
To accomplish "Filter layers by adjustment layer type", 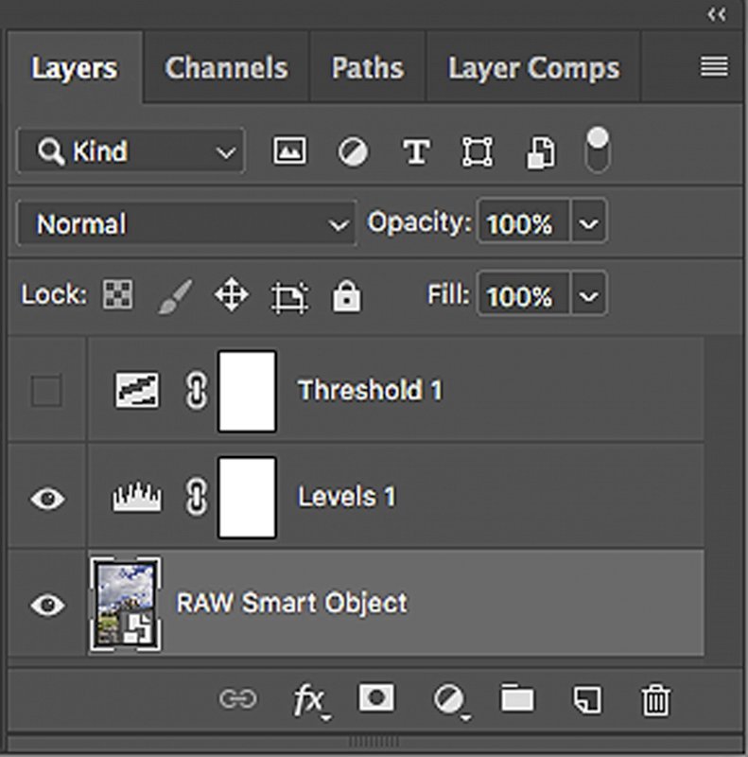I will tap(353, 151).
